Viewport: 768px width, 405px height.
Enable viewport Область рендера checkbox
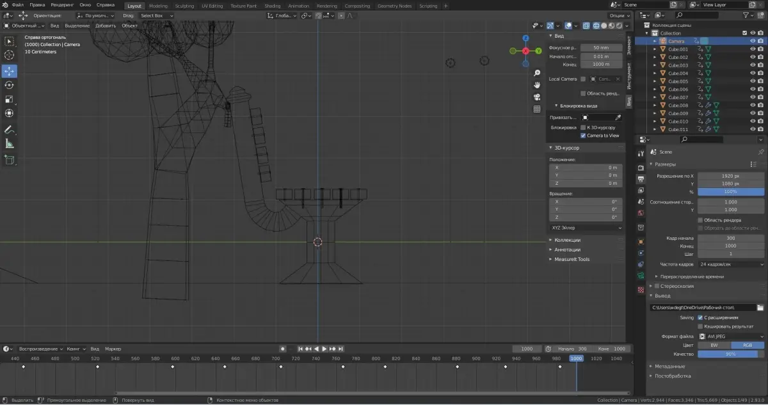click(583, 93)
